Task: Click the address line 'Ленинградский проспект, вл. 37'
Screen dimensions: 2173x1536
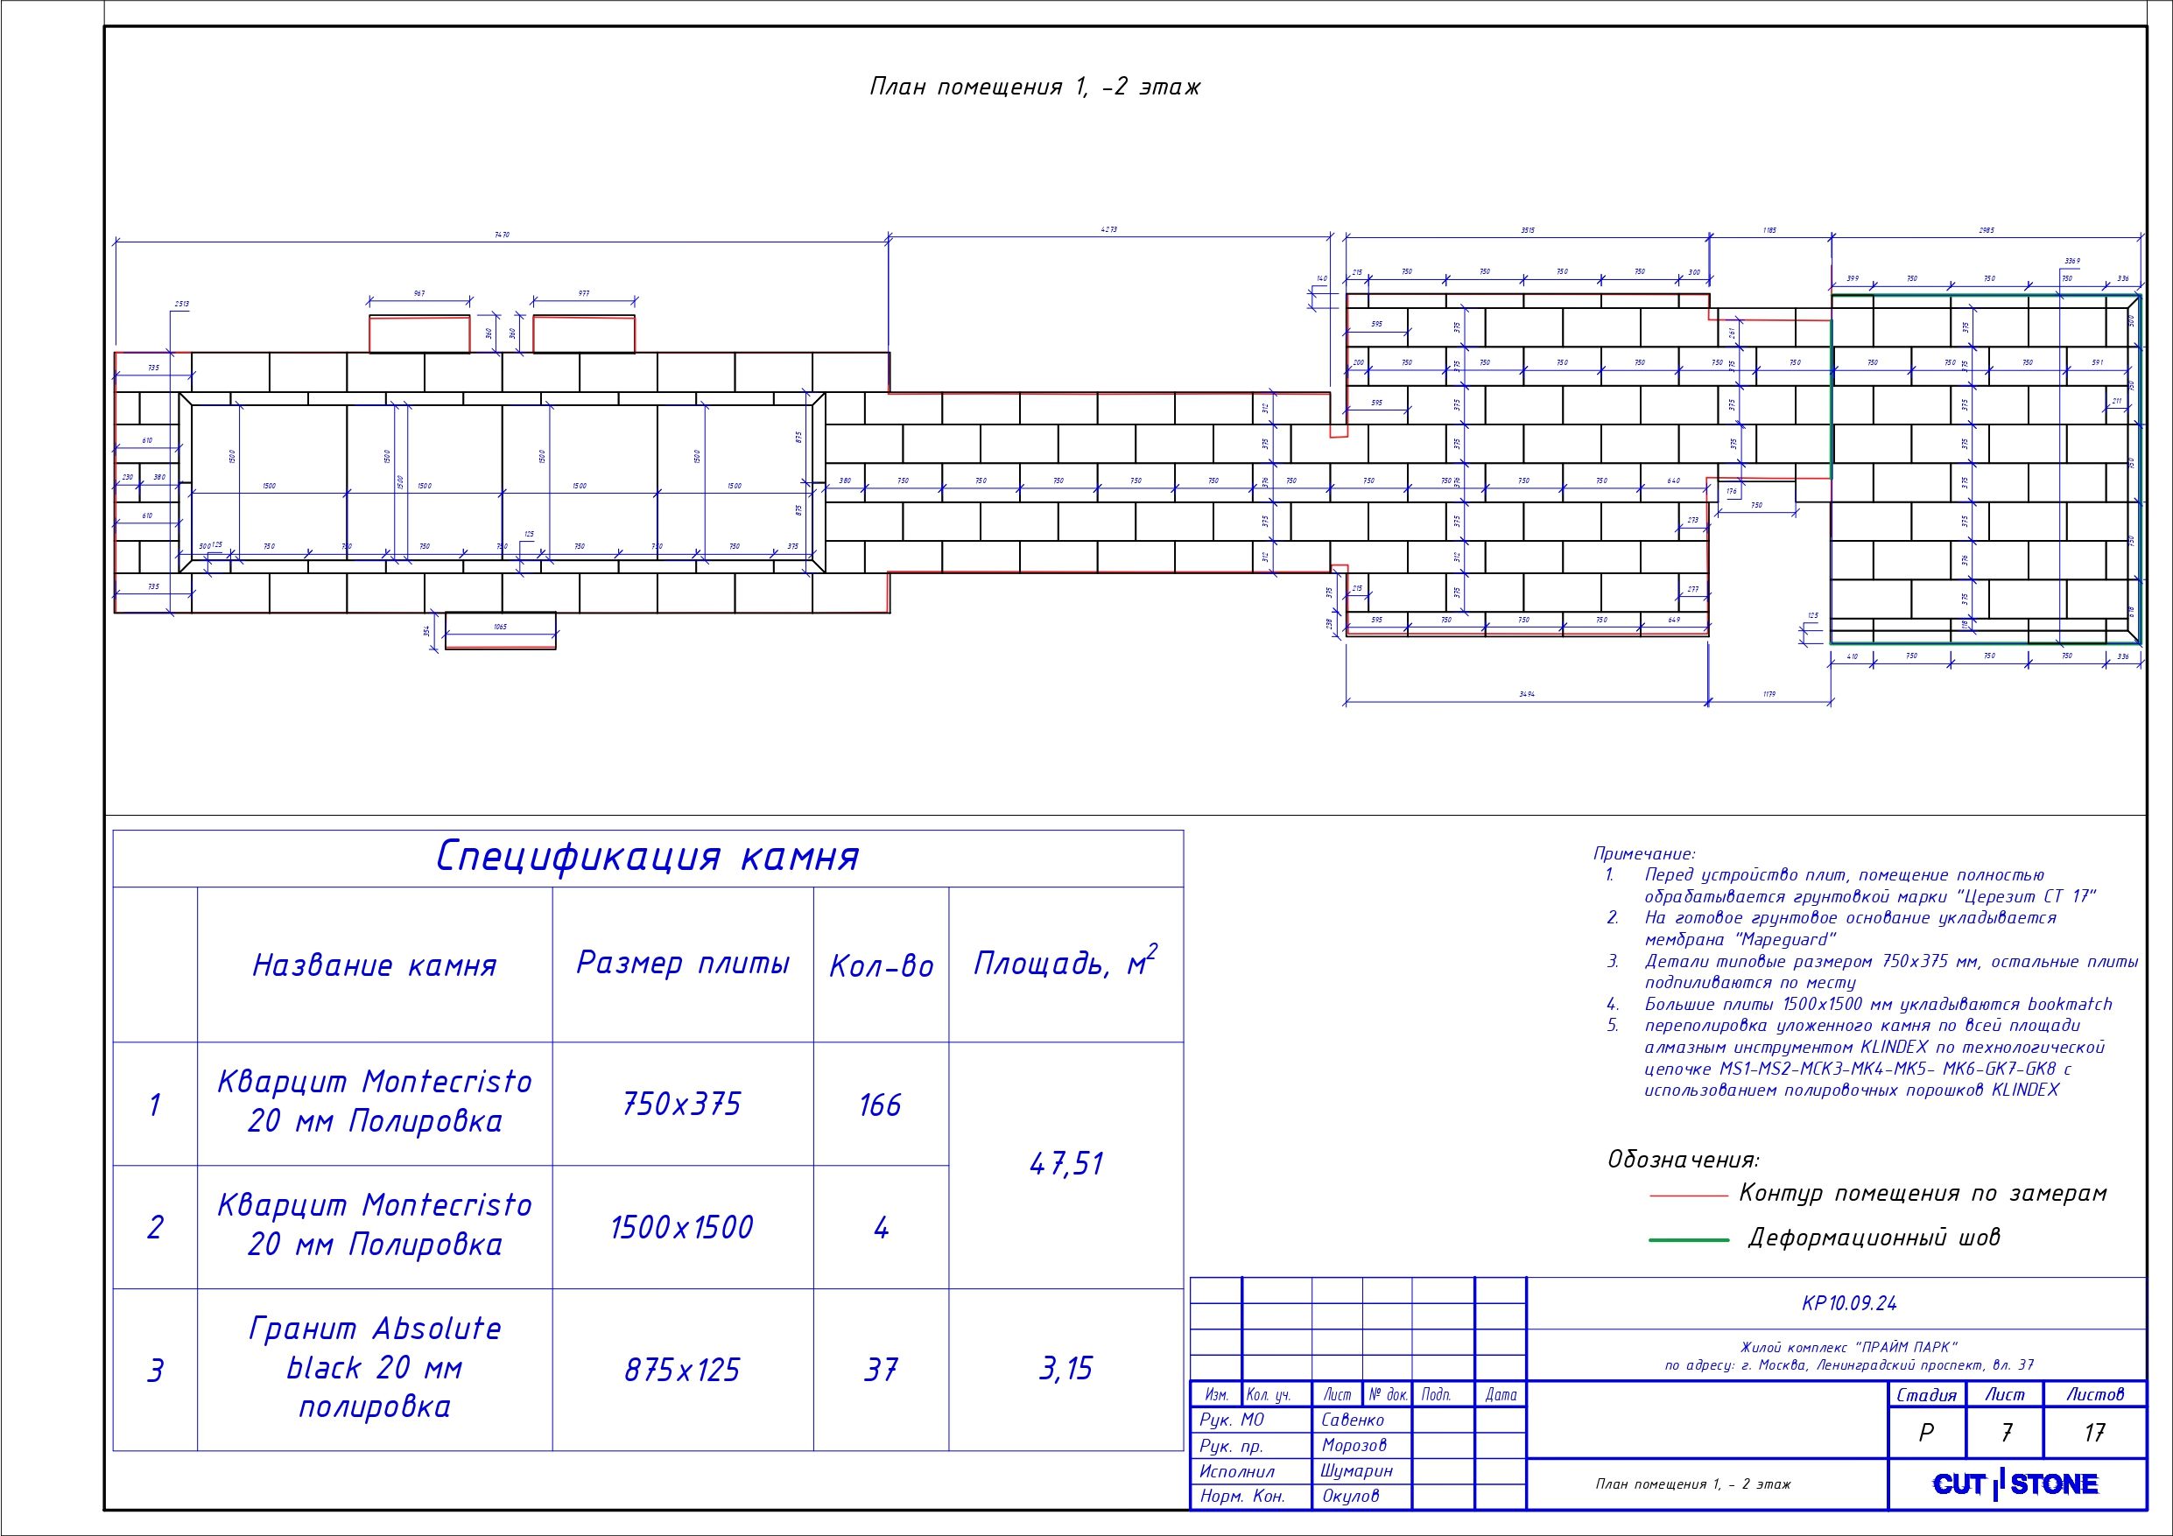Action: tap(1925, 1364)
